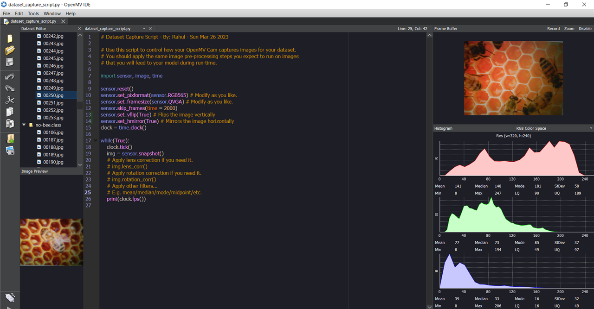Open the Window menu
The image size is (594, 309).
coord(52,14)
